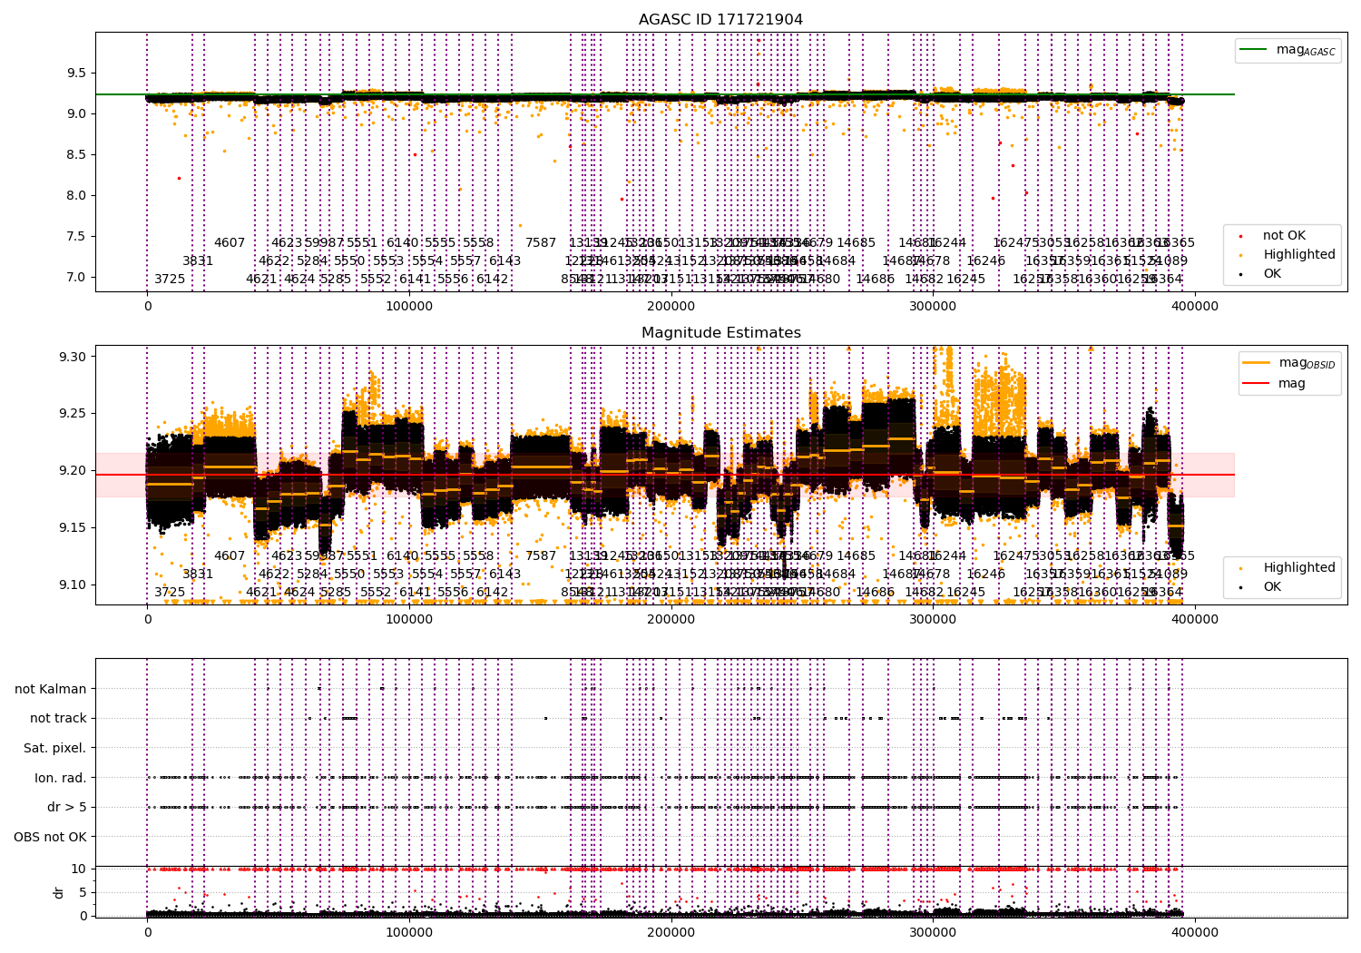Click the 9.30 tick on Magnitude Estimates plot
The width and height of the screenshot is (1361, 953).
click(x=72, y=357)
